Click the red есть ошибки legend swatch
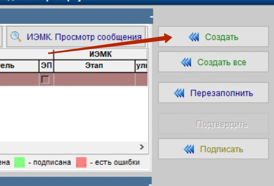Viewport: 274px width, 186px height. click(81, 162)
